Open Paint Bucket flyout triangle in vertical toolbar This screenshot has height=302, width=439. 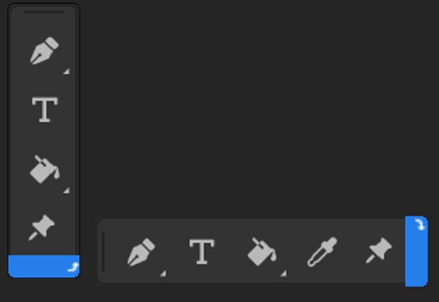pyautogui.click(x=66, y=191)
